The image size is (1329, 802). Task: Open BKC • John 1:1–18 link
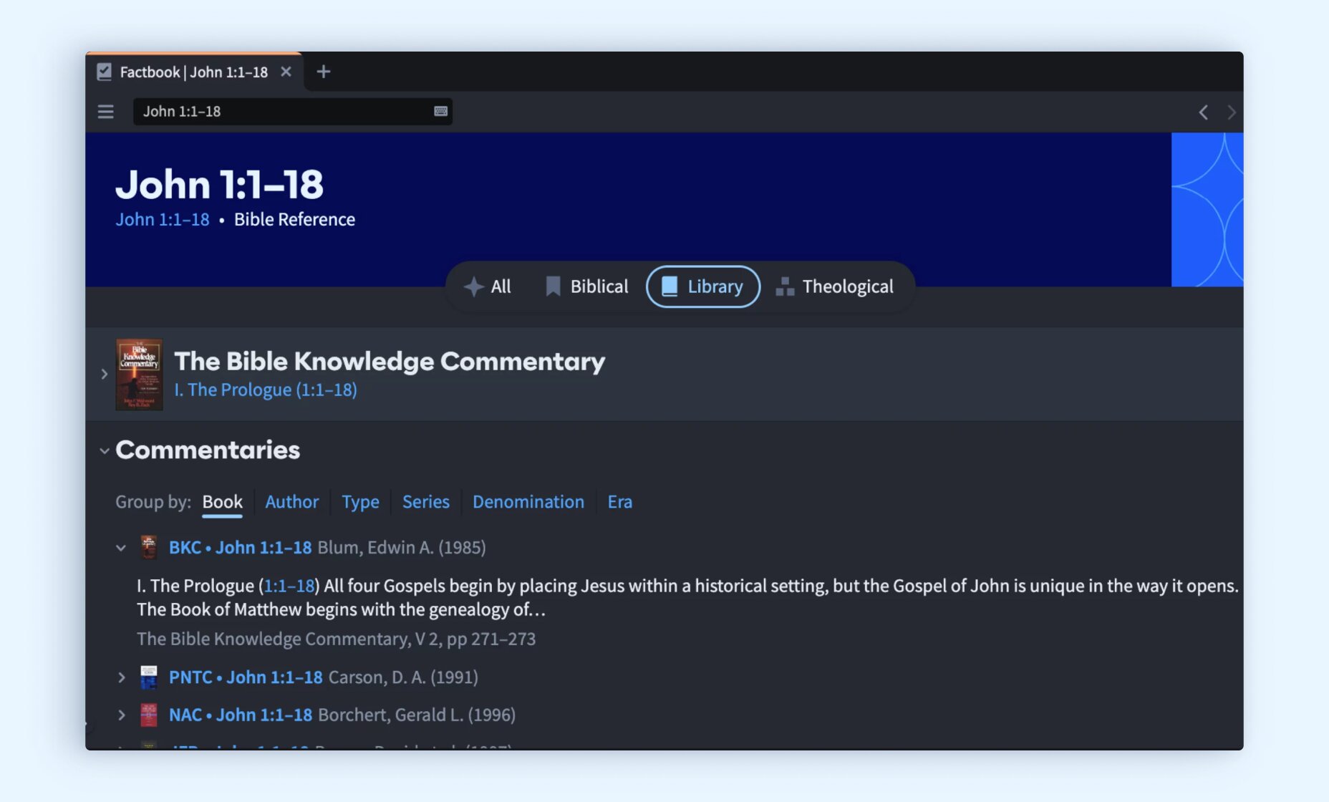tap(240, 547)
